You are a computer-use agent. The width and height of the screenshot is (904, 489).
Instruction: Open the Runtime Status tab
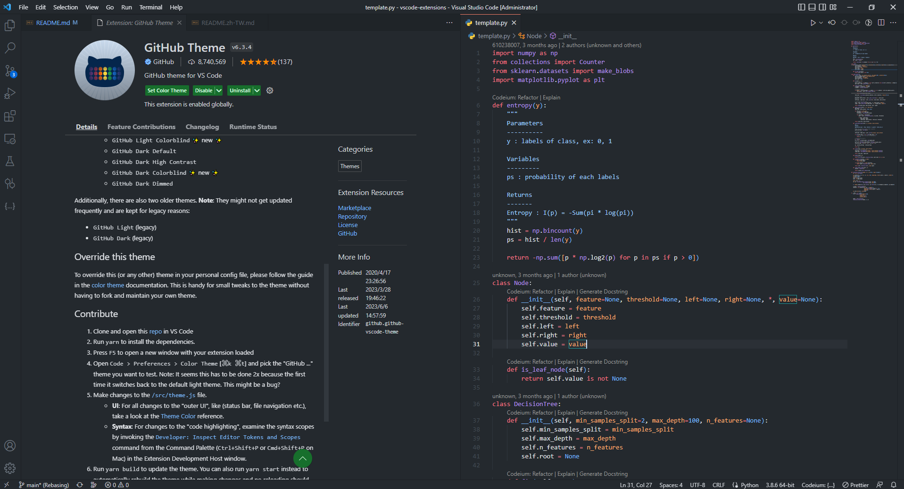253,127
